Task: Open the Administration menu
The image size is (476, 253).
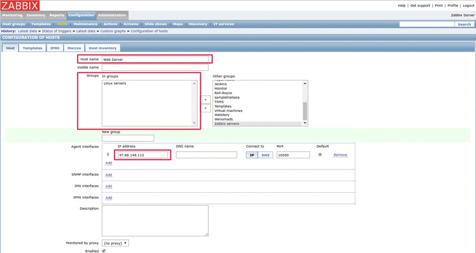Action: pos(112,15)
